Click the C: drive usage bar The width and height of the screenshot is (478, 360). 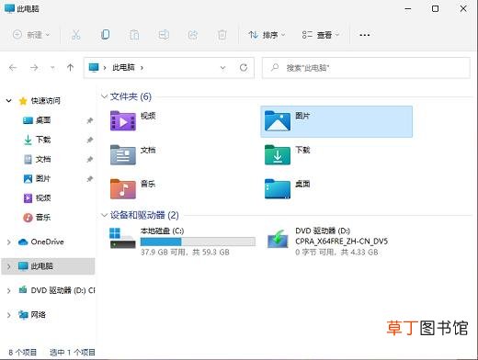[198, 242]
